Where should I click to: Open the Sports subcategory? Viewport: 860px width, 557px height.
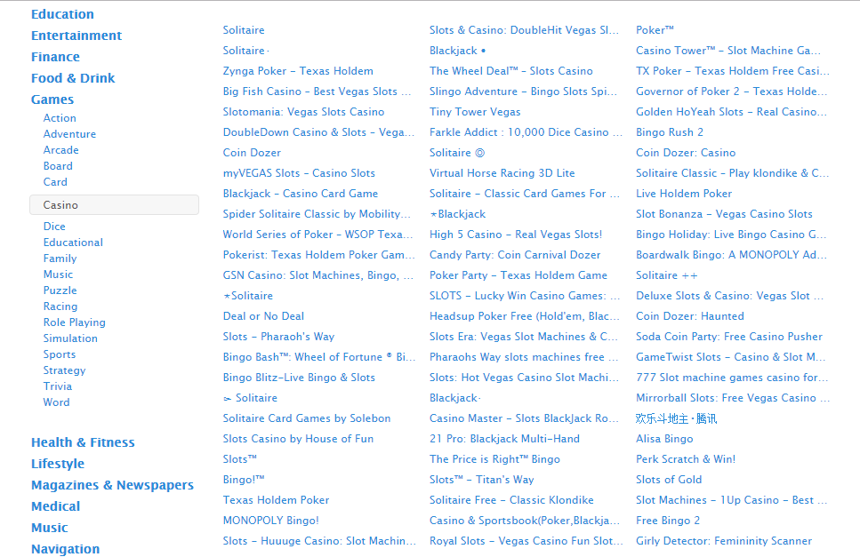point(60,354)
